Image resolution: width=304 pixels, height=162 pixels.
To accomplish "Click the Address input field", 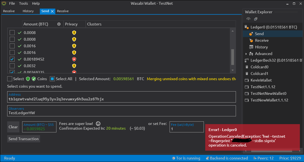I will [x=121, y=97].
